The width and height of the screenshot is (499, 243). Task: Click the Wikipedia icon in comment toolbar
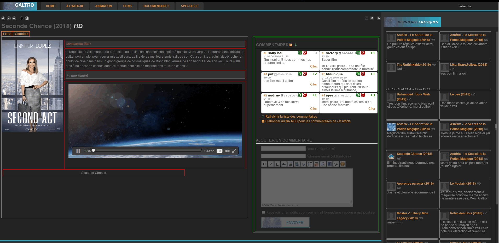click(x=336, y=164)
